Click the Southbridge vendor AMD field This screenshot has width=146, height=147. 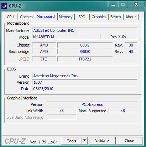point(44,52)
